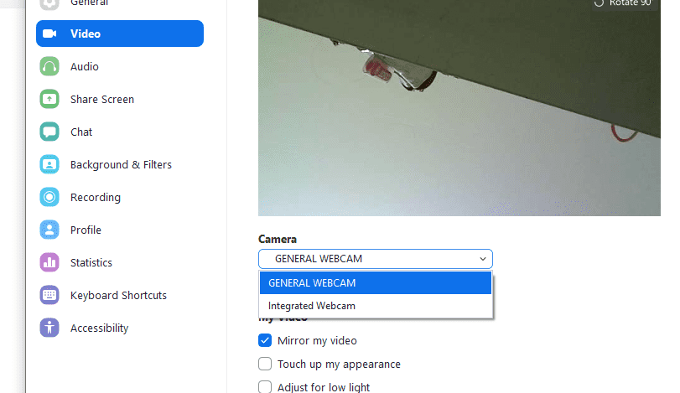680x393 pixels.
Task: Choose GENERAL WEBCAM from camera list
Action: (376, 283)
